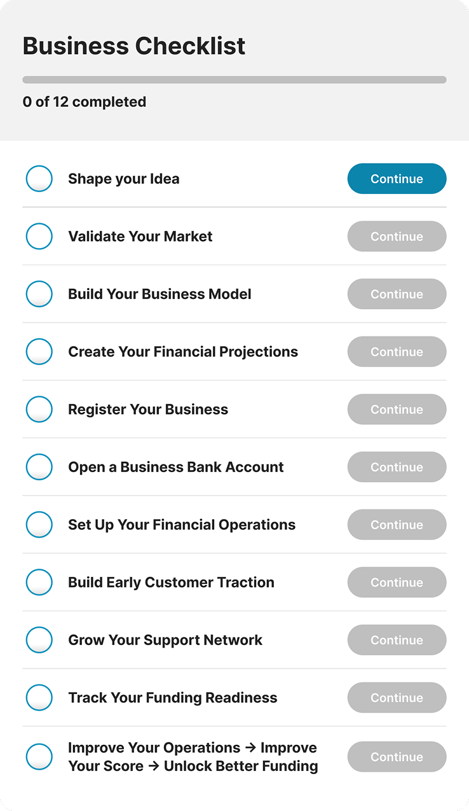Toggle Grow Your Support Network checkbox
This screenshot has width=469, height=811.
(39, 640)
